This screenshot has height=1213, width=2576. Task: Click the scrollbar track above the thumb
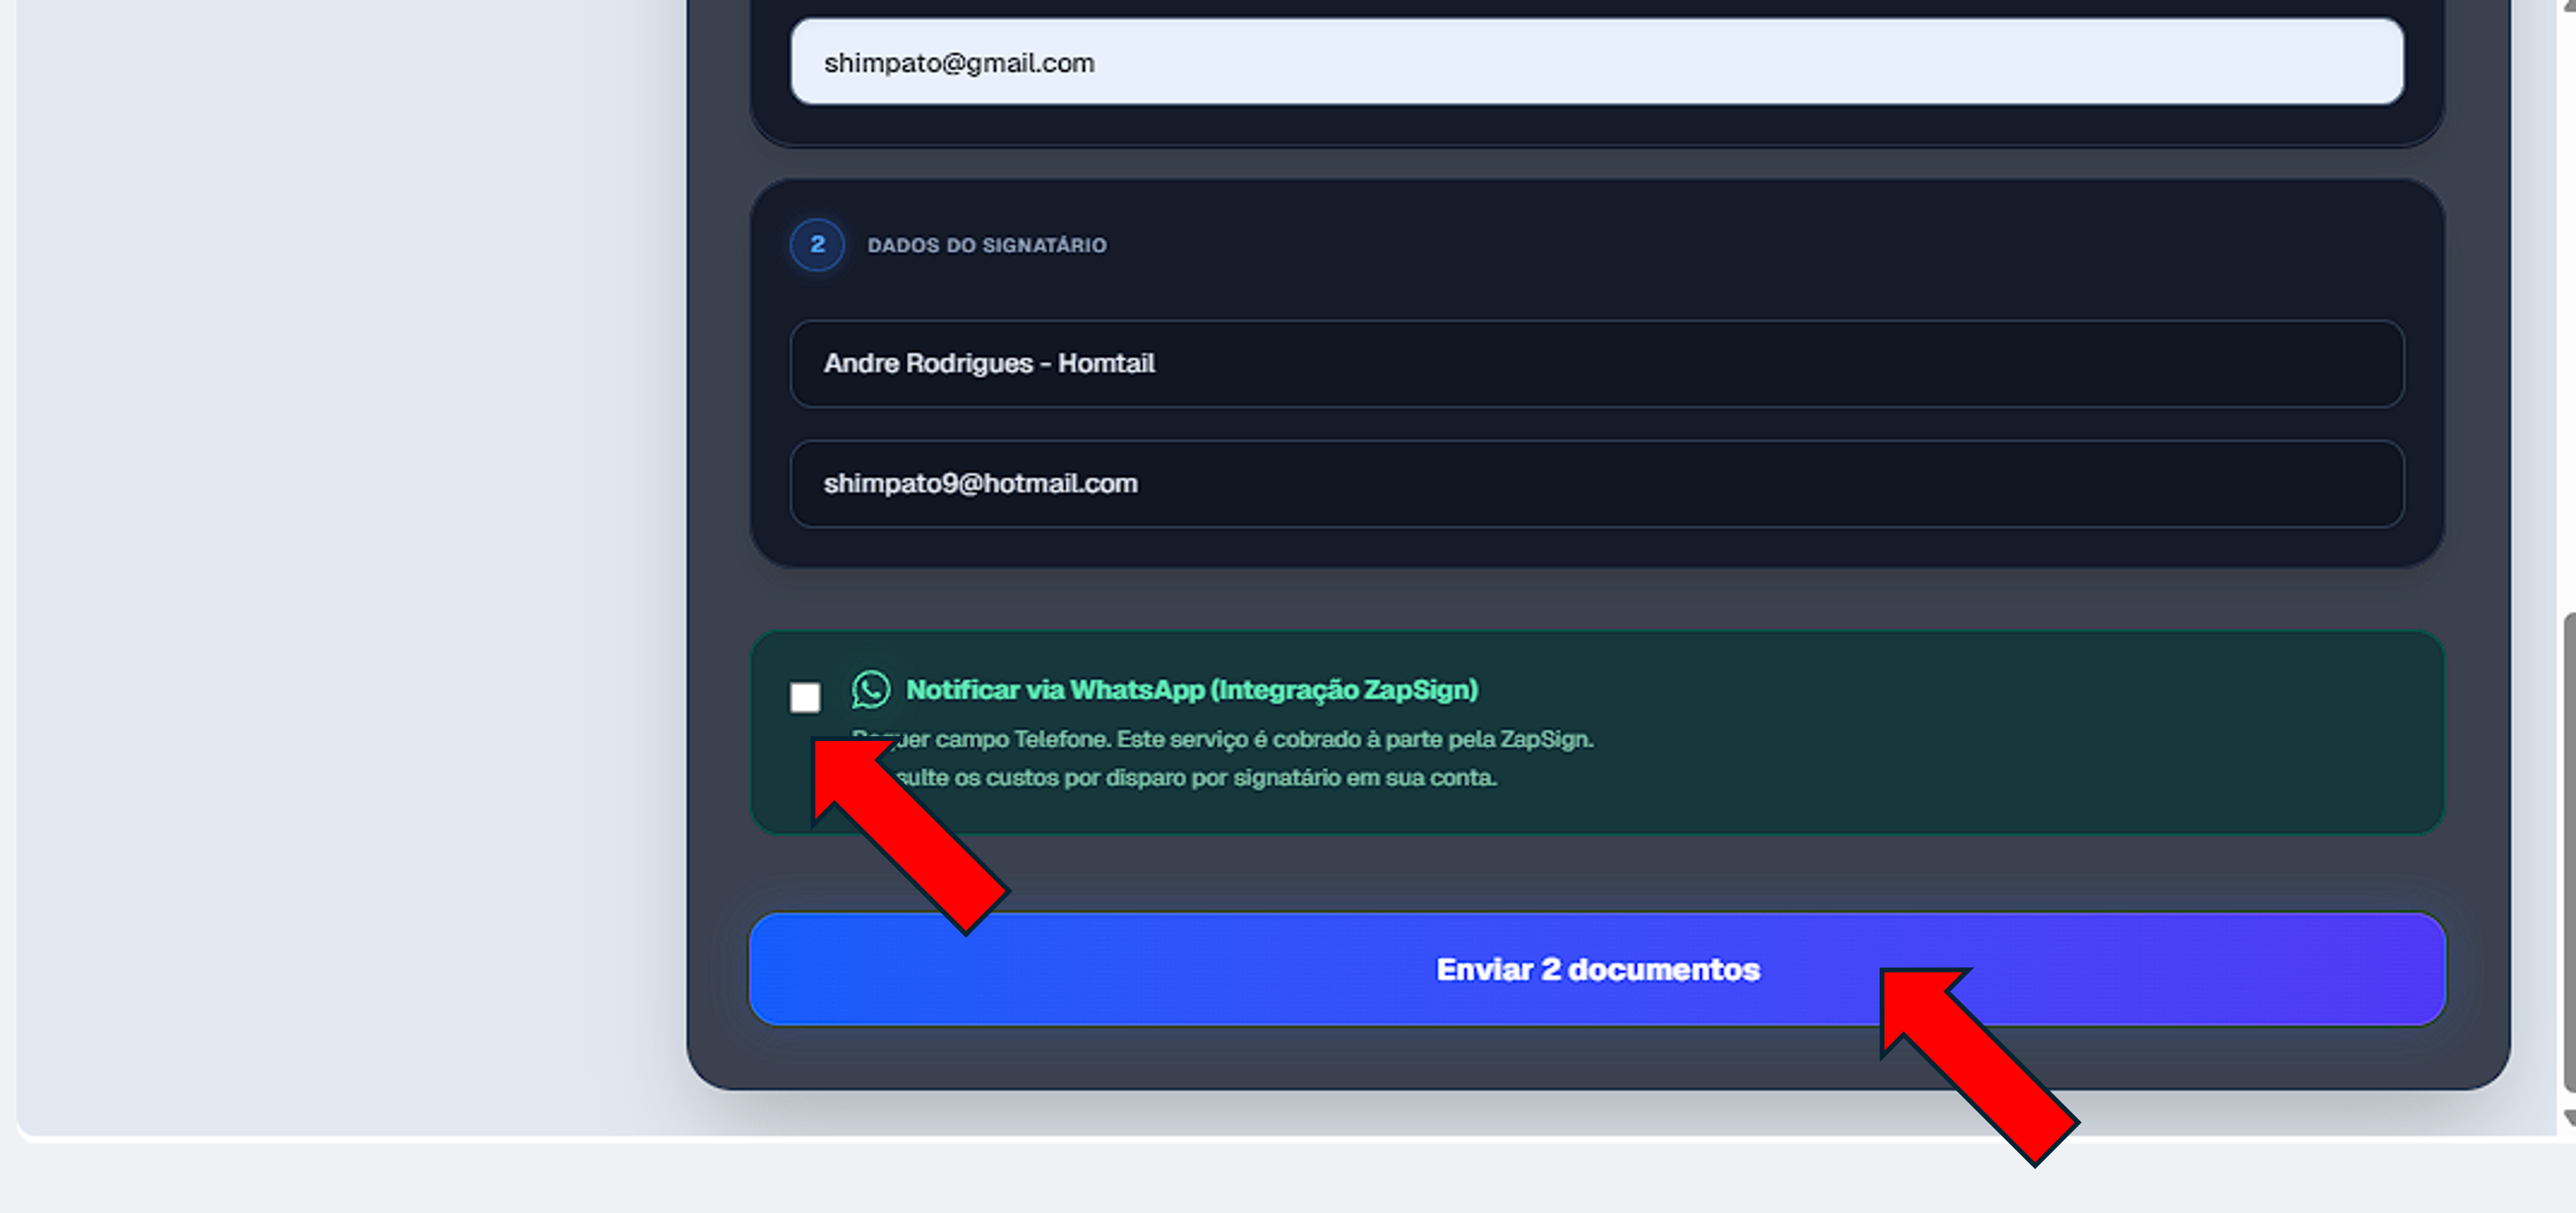tap(2567, 300)
